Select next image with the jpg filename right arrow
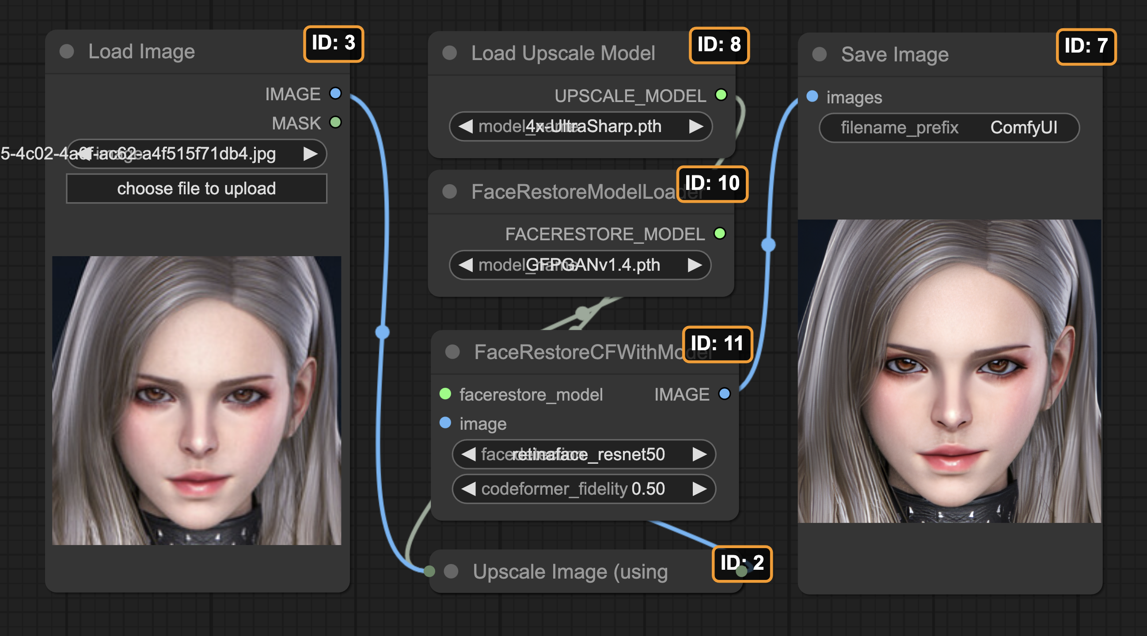The height and width of the screenshot is (636, 1147). coord(310,154)
